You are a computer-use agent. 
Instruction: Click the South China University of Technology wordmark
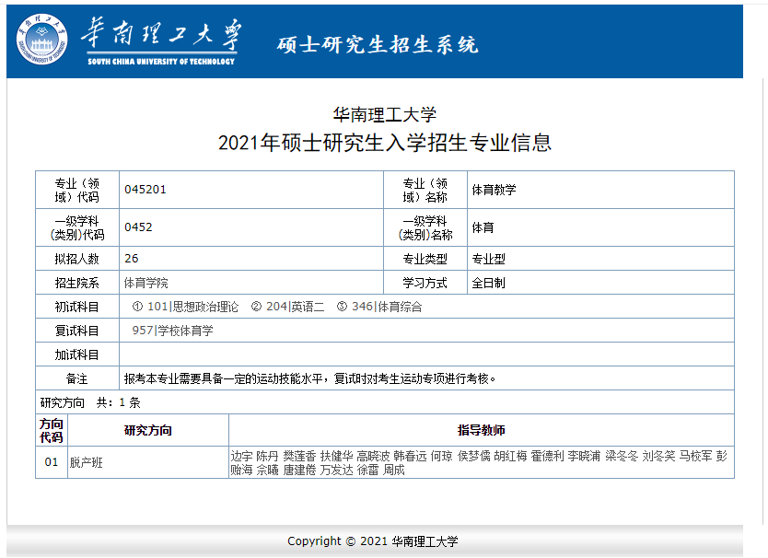(161, 41)
